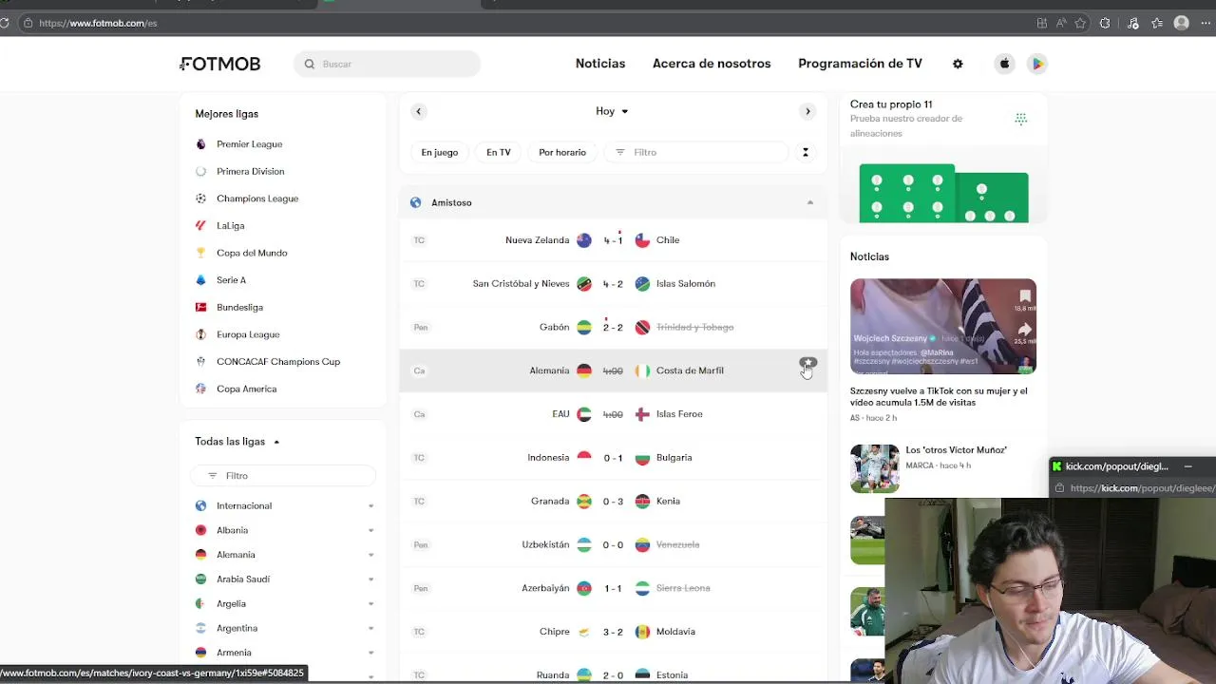This screenshot has height=684, width=1216.
Task: Minimize the kick.com popout window
Action: [x=1187, y=466]
